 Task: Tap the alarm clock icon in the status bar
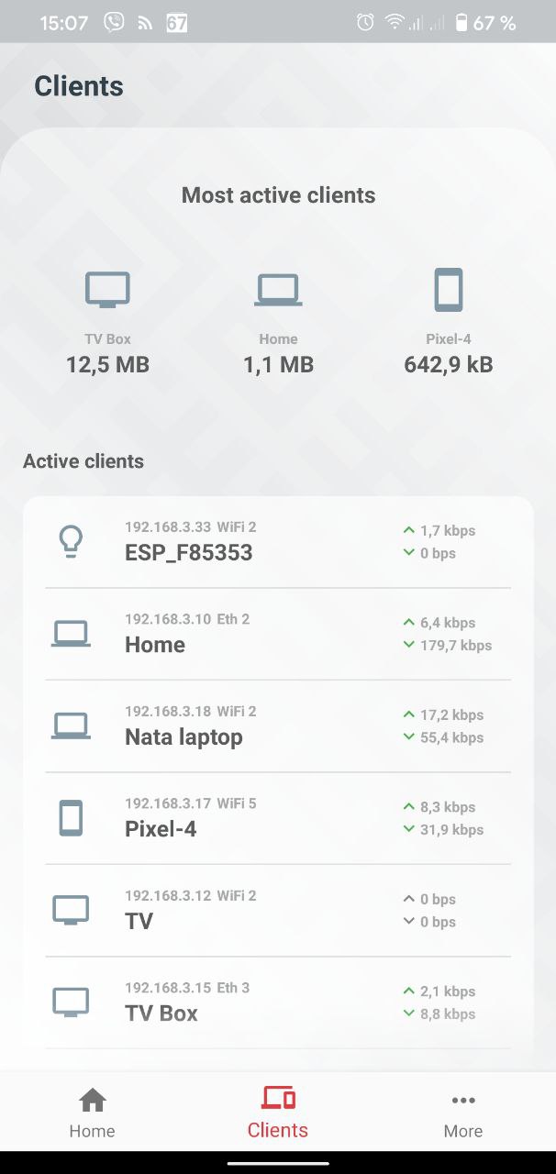tap(365, 23)
